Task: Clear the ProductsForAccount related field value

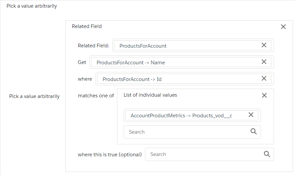Action: point(264,45)
